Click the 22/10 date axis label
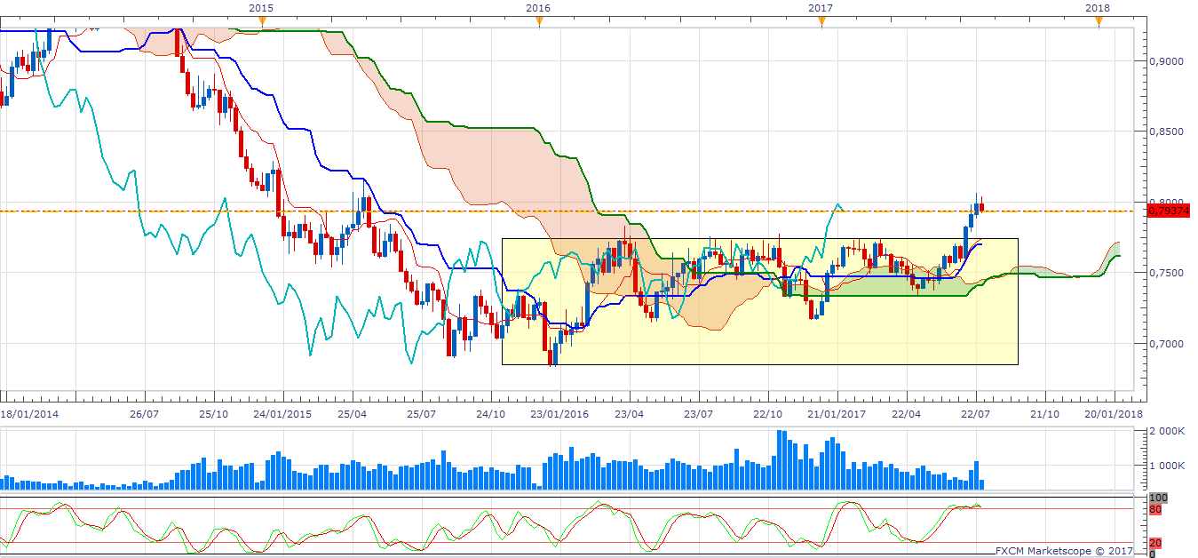1198x558 pixels. pos(768,414)
